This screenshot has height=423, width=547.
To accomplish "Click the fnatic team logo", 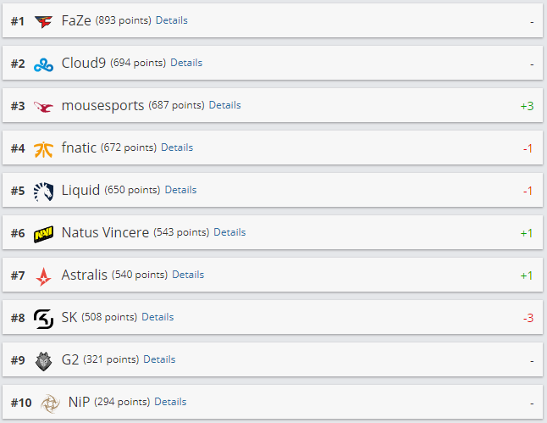I will coord(44,148).
